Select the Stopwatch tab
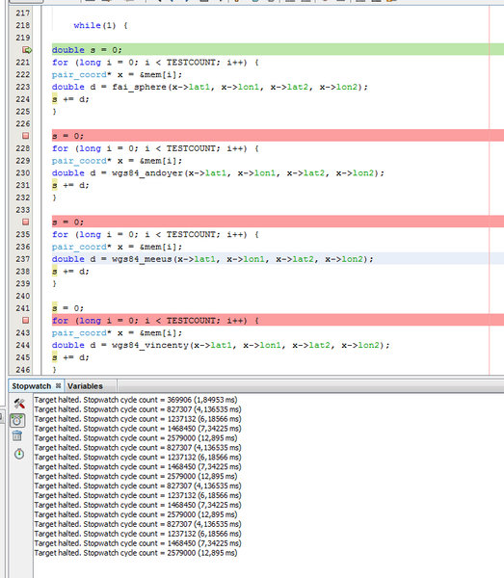 click(x=32, y=386)
